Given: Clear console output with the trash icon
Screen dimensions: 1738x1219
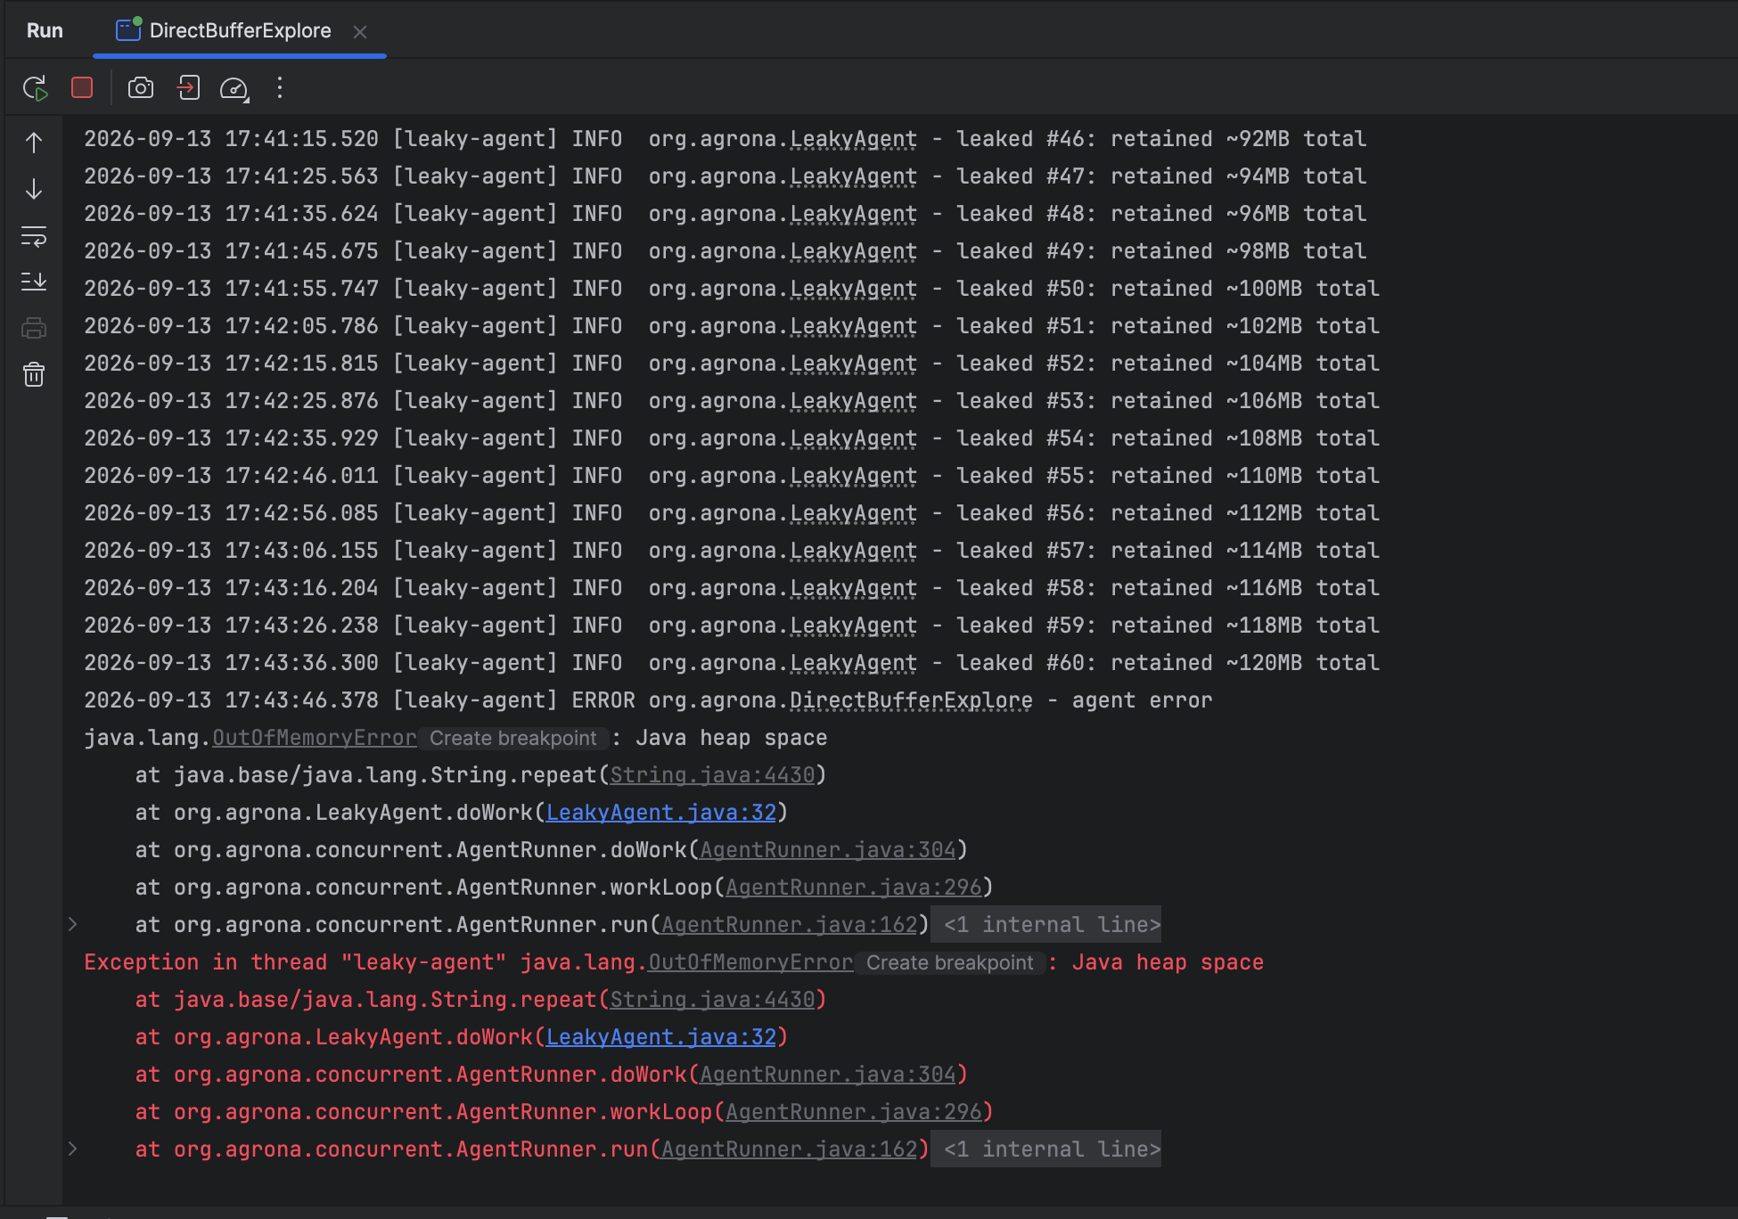Looking at the screenshot, I should [34, 374].
